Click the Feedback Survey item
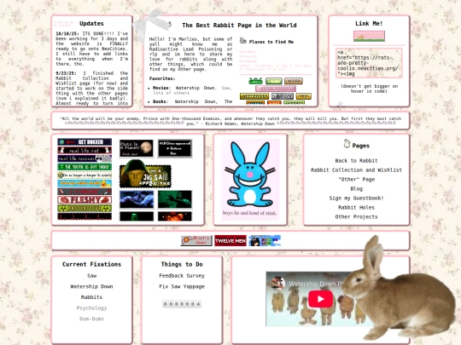 182,276
